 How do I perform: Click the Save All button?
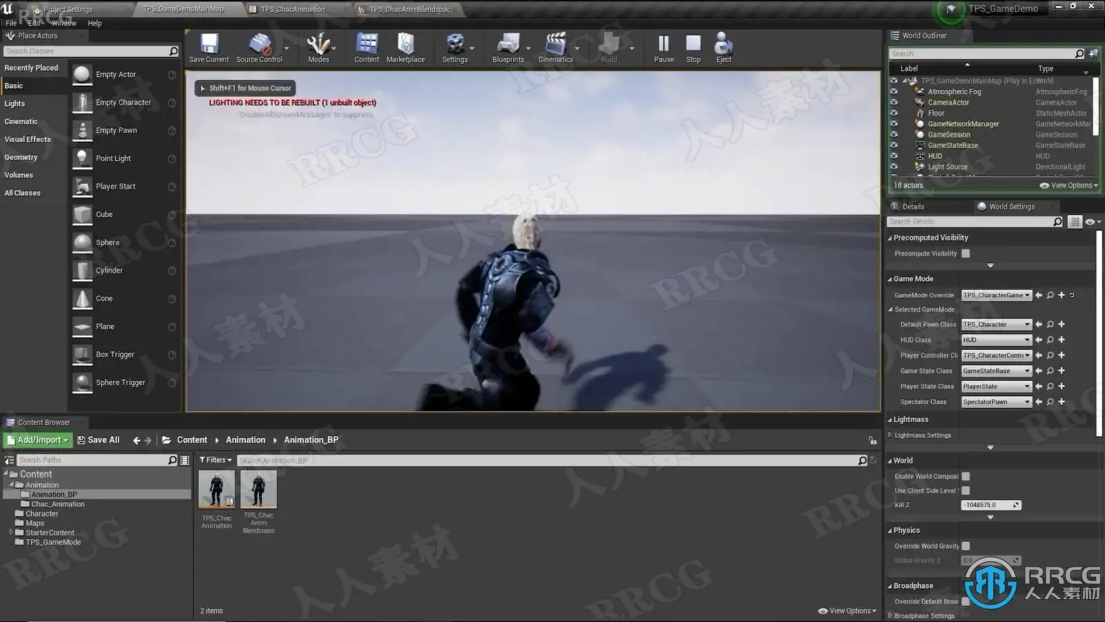(98, 440)
